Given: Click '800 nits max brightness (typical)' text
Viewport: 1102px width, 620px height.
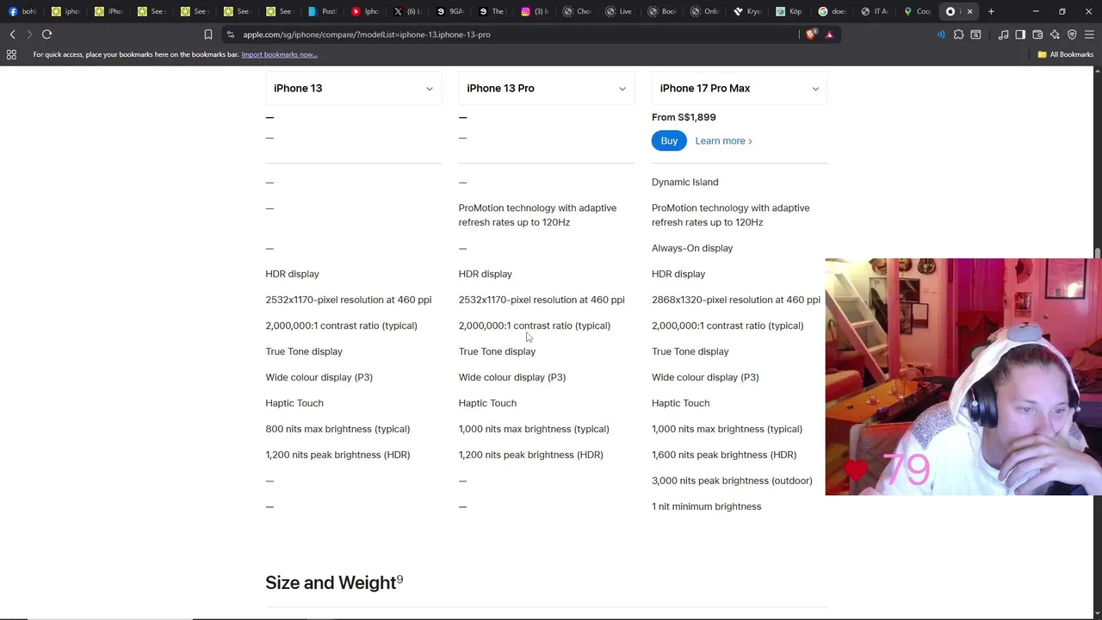Looking at the screenshot, I should click(337, 429).
